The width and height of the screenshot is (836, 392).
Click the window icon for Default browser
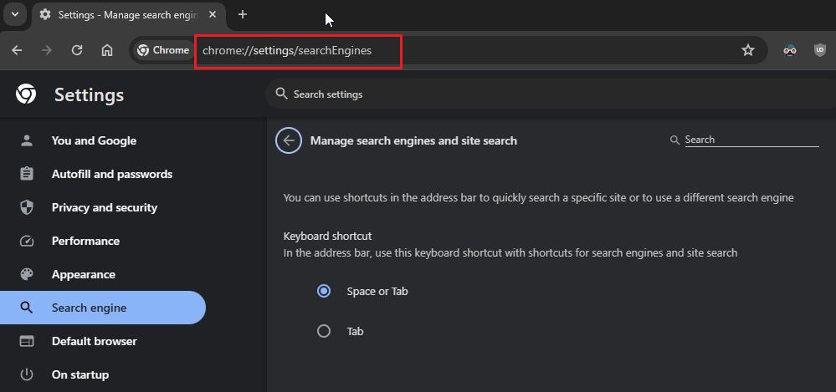(x=26, y=341)
